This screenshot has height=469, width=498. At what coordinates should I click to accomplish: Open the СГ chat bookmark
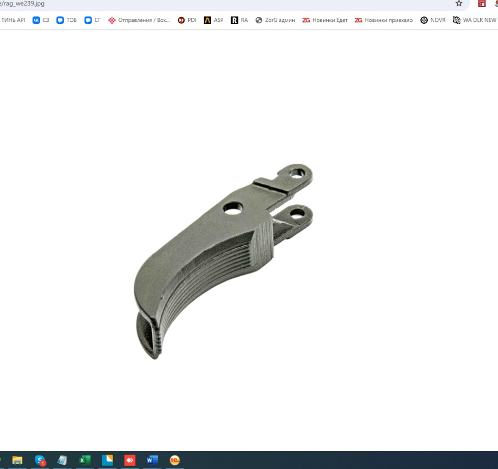[93, 20]
